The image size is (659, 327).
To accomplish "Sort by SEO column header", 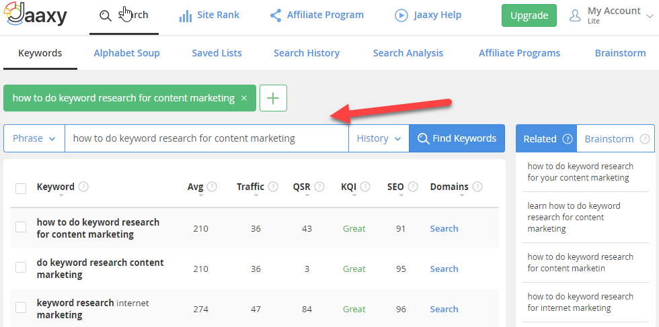I will tap(395, 187).
